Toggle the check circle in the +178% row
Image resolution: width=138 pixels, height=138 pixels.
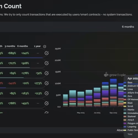(47, 73)
